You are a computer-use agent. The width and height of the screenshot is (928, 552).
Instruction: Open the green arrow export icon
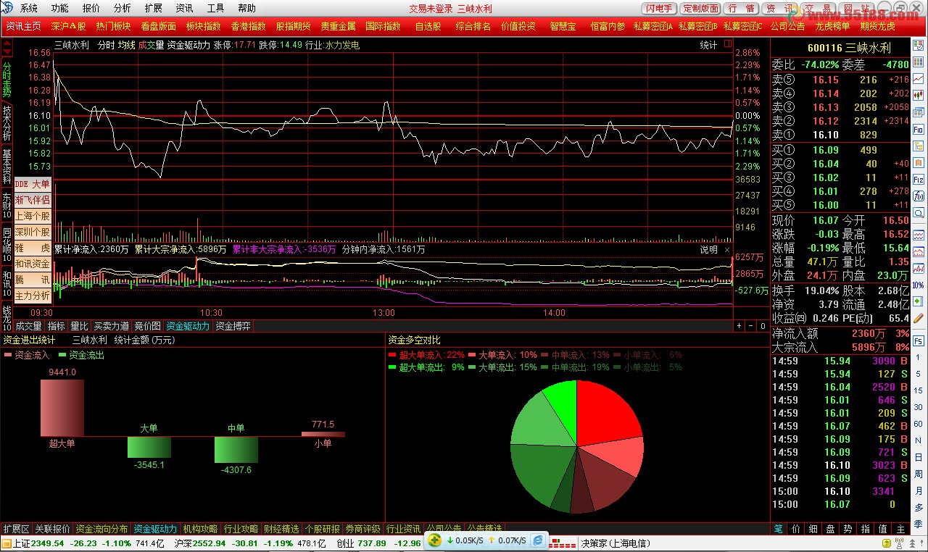919,301
